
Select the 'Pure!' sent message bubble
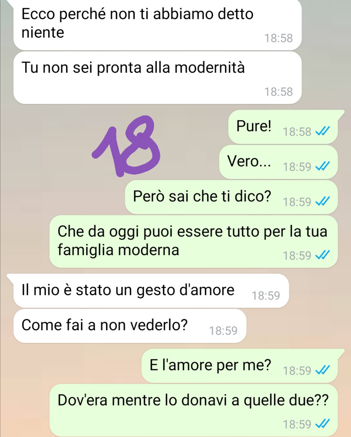click(x=283, y=127)
